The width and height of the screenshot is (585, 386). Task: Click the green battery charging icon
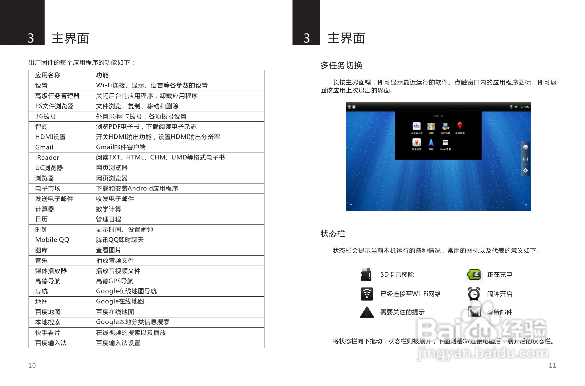click(474, 275)
